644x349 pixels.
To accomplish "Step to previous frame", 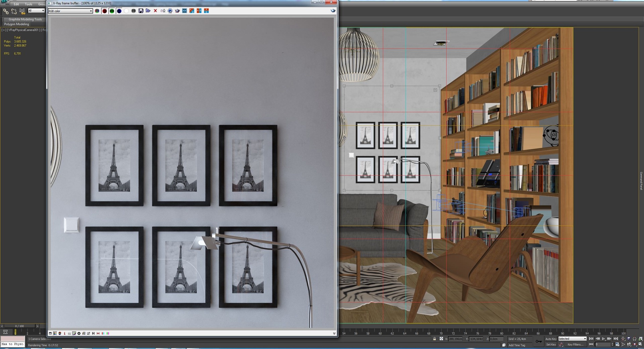I will click(x=597, y=339).
